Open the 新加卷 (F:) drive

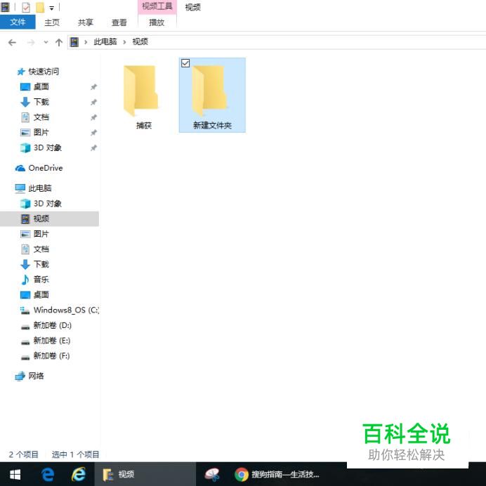51,355
